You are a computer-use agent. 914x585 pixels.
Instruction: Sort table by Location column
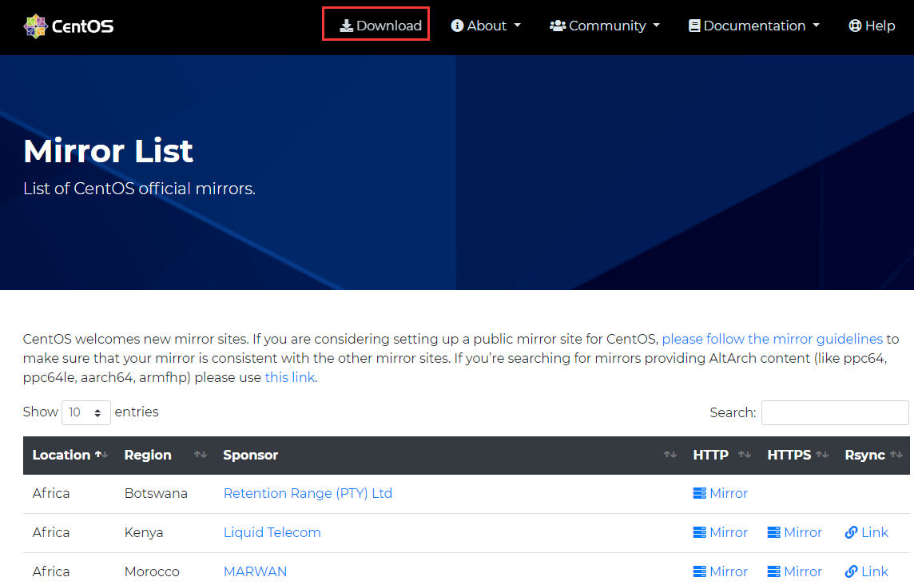[70, 455]
